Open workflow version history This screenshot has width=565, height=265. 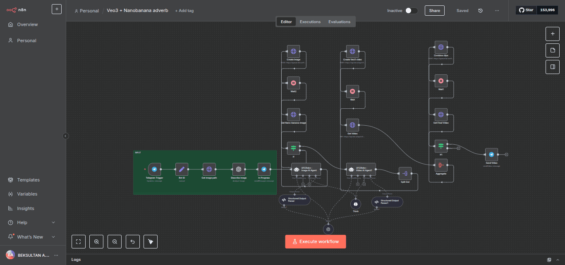(x=480, y=11)
